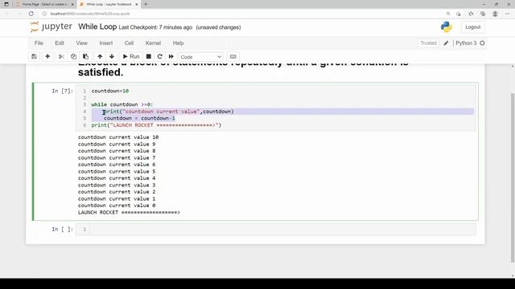Close the While Loop browser tab
This screenshot has width=515, height=289.
pyautogui.click(x=137, y=4)
